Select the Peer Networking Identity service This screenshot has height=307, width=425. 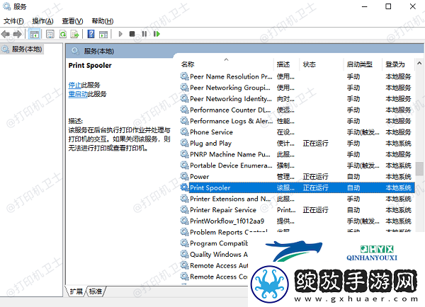pos(297,98)
